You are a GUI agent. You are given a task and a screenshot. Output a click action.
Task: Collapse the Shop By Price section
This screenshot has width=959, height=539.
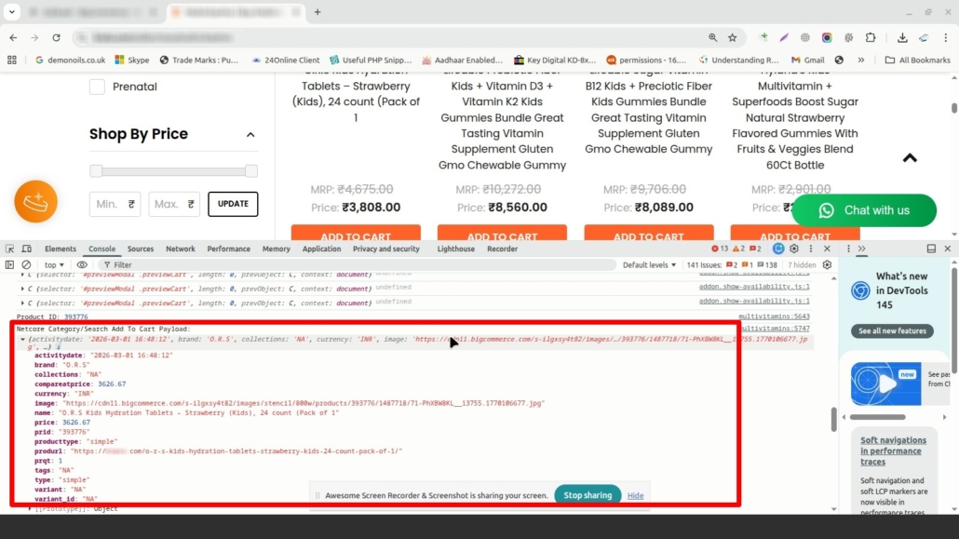point(250,133)
